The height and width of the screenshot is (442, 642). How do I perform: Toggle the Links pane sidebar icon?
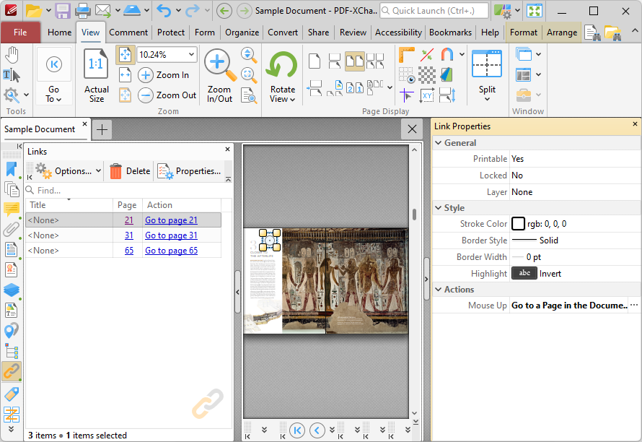click(x=11, y=372)
